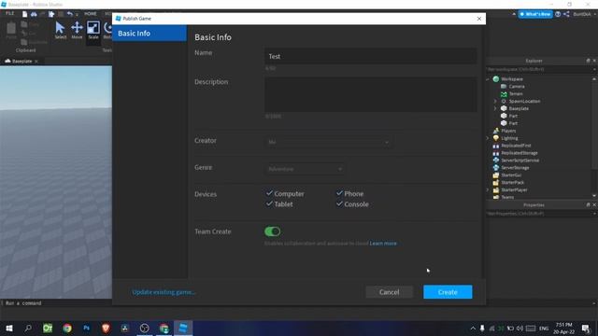598x336 pixels.
Task: Click the Description text area
Action: click(370, 94)
